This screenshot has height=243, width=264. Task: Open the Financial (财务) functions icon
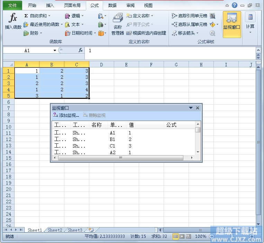[x=26, y=33]
